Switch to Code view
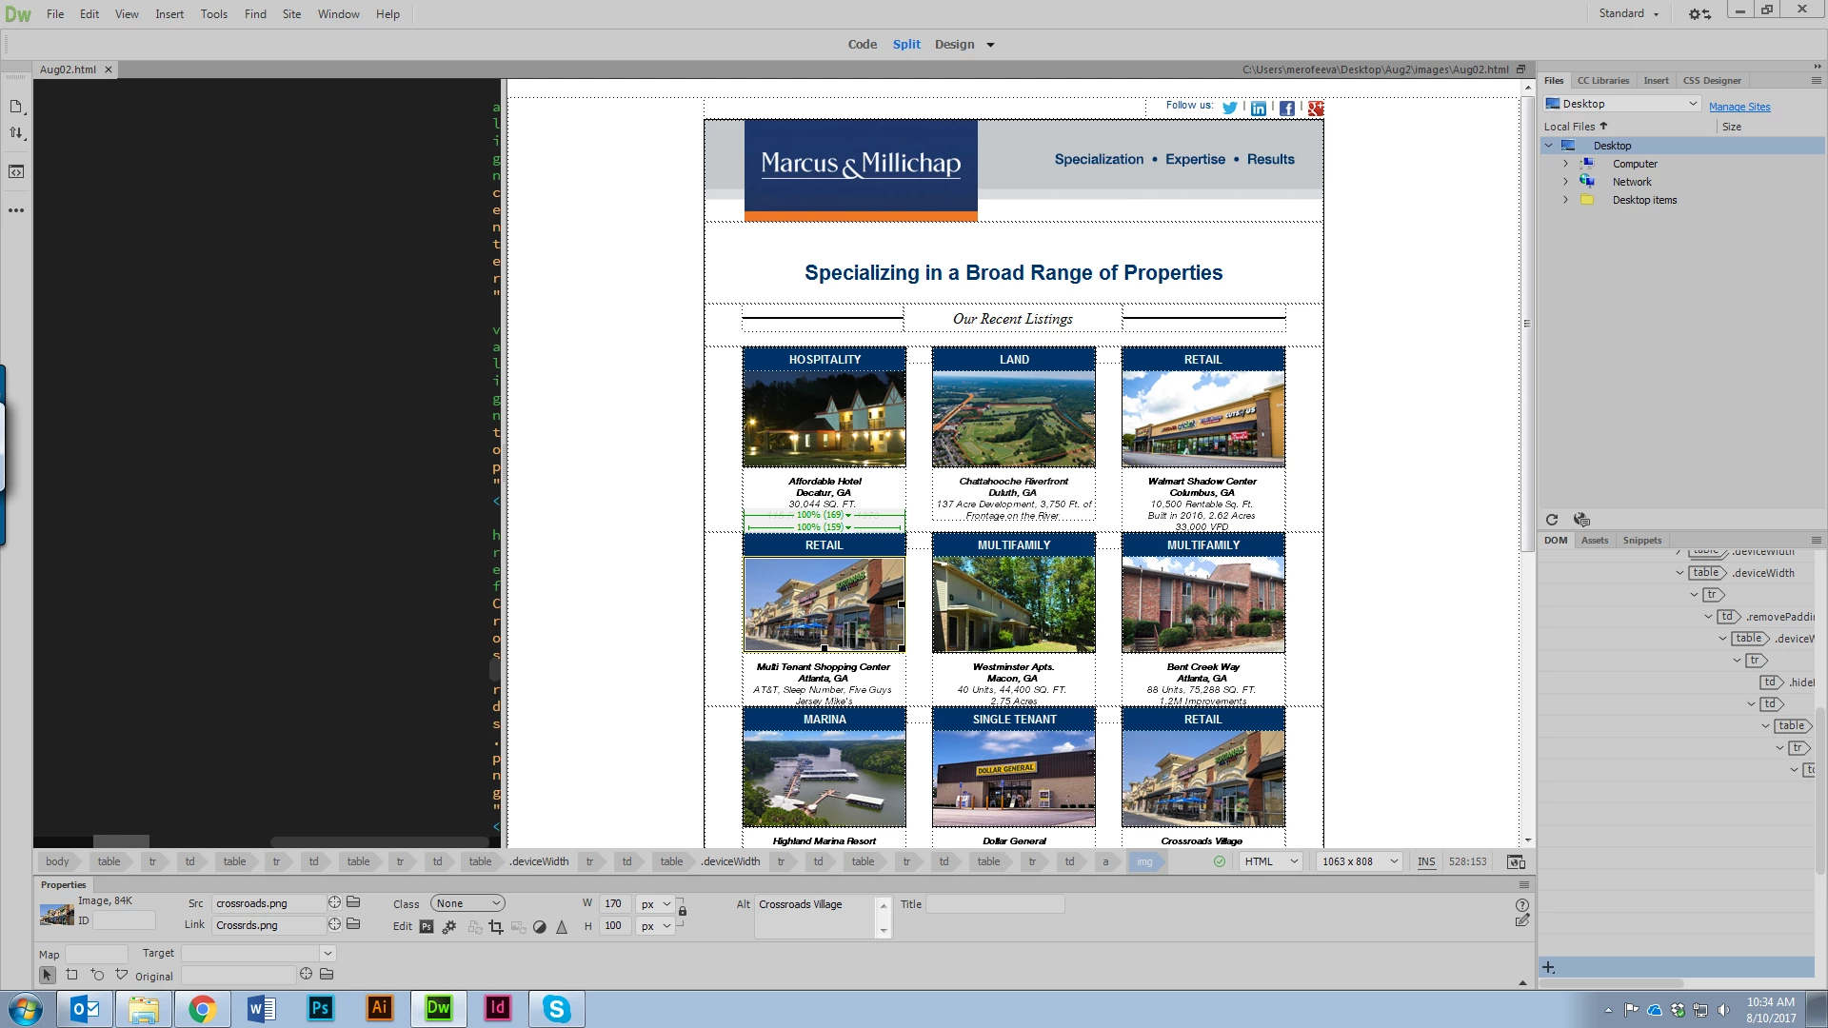The height and width of the screenshot is (1028, 1828). pyautogui.click(x=862, y=44)
